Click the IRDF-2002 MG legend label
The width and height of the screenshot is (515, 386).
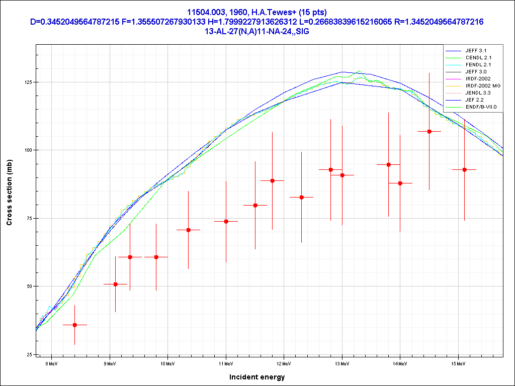[483, 86]
